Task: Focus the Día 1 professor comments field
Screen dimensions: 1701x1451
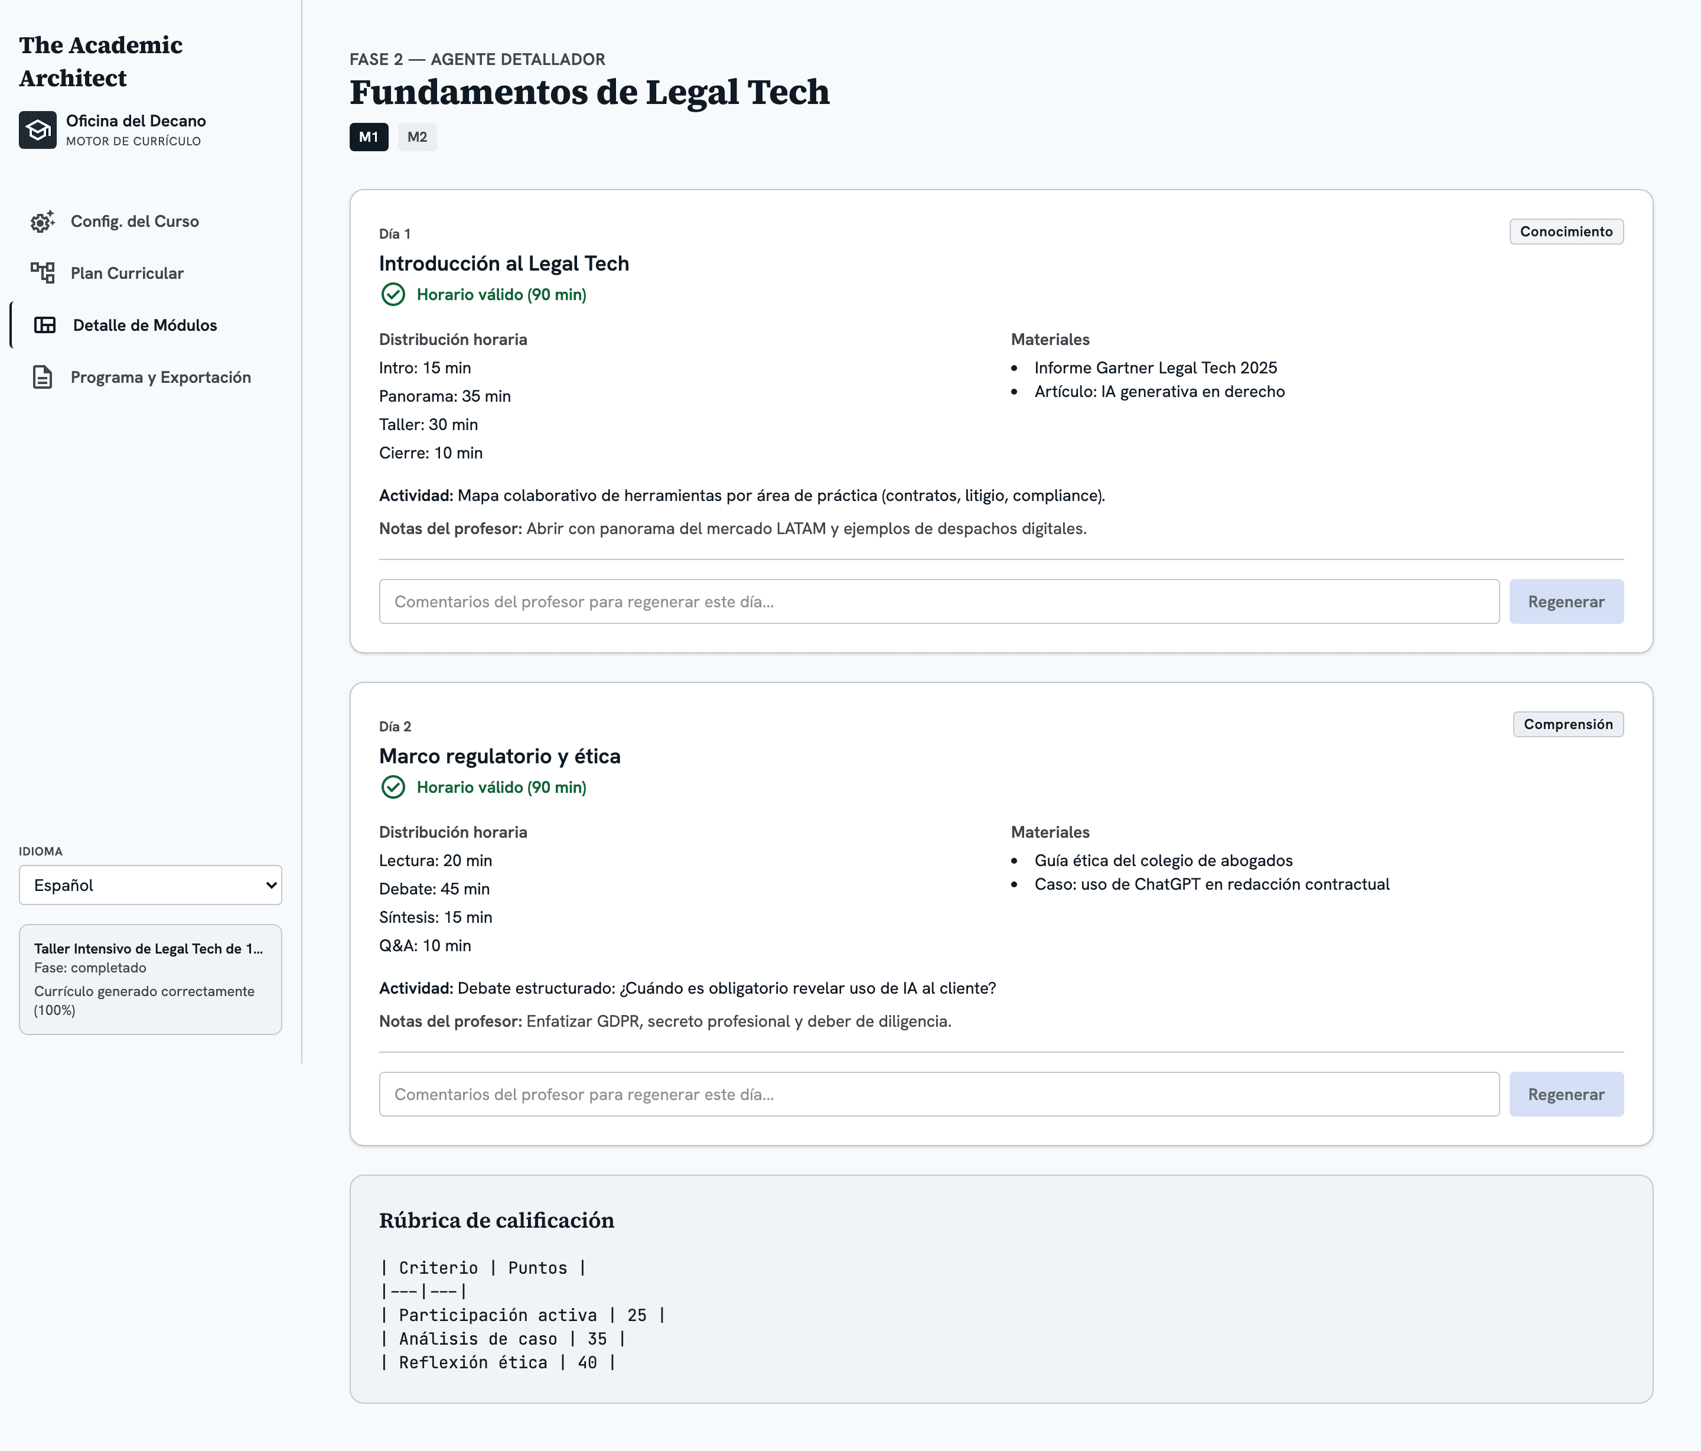Action: click(x=939, y=602)
